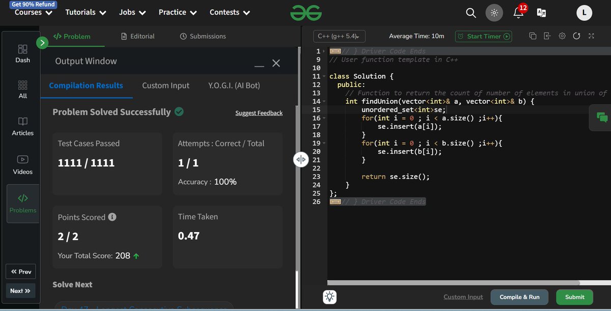Click the panel resize splitter handle
This screenshot has width=611, height=311.
[300, 160]
